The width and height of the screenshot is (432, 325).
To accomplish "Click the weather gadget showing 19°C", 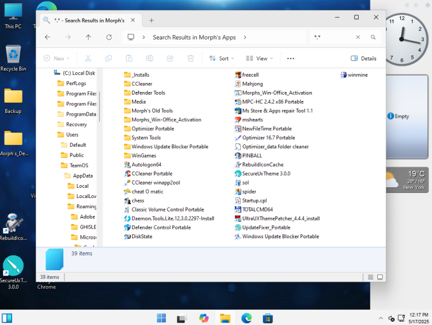I will (x=407, y=180).
